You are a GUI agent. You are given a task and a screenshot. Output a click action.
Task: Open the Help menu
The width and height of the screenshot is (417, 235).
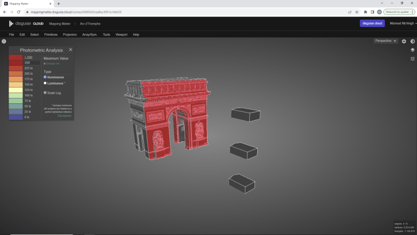[x=136, y=35]
